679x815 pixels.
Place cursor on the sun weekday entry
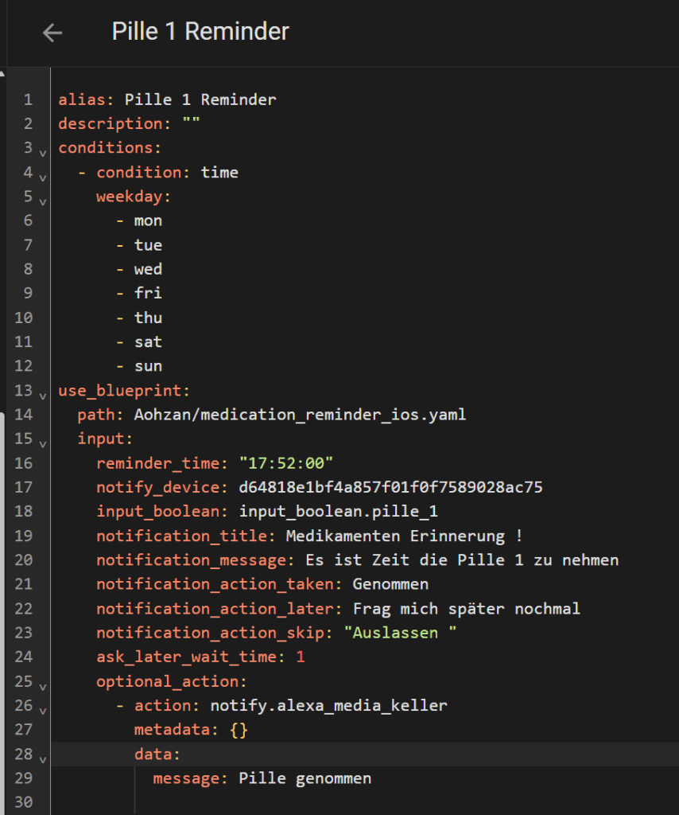(x=148, y=366)
